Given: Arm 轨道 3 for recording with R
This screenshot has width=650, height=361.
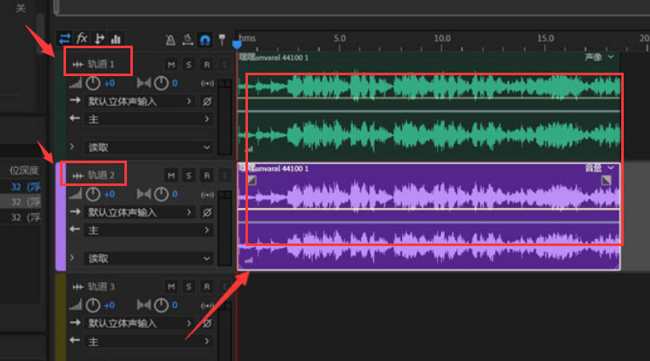Looking at the screenshot, I should [207, 287].
